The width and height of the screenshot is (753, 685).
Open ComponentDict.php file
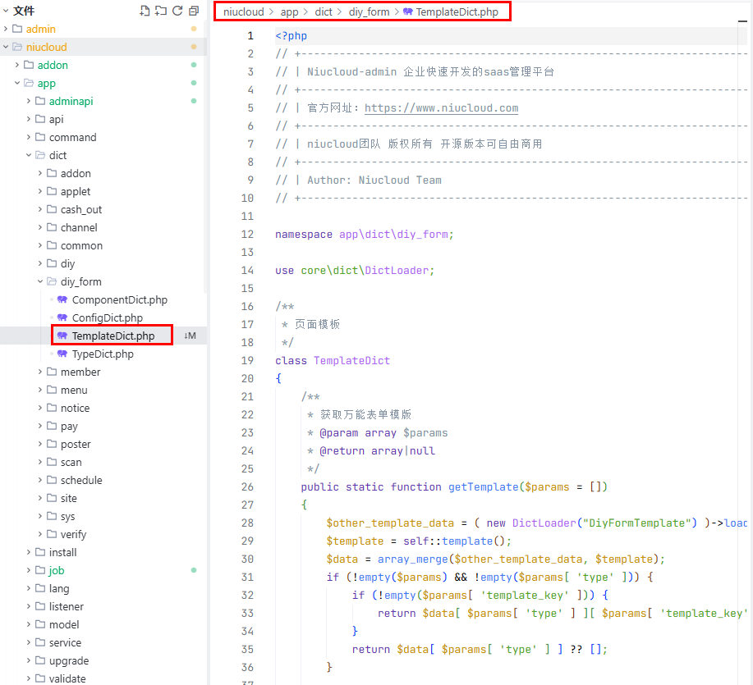(x=119, y=299)
